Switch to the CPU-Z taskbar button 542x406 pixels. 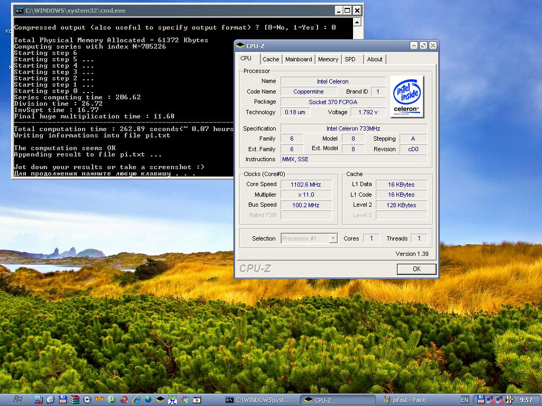coord(337,400)
